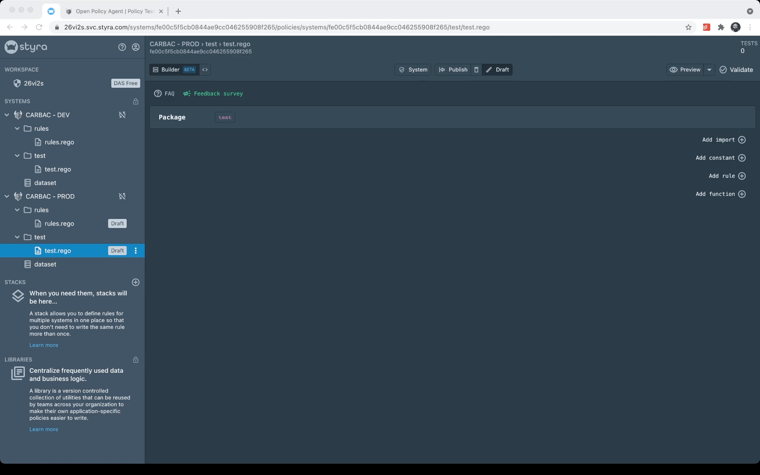Collapse the CARBAC - PROD system
Image resolution: width=760 pixels, height=475 pixels.
click(x=7, y=196)
